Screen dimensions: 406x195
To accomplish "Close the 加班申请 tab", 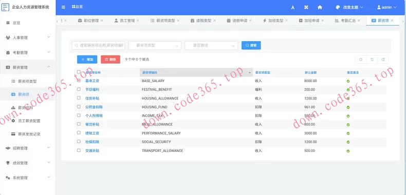I will pyautogui.click(x=322, y=21).
